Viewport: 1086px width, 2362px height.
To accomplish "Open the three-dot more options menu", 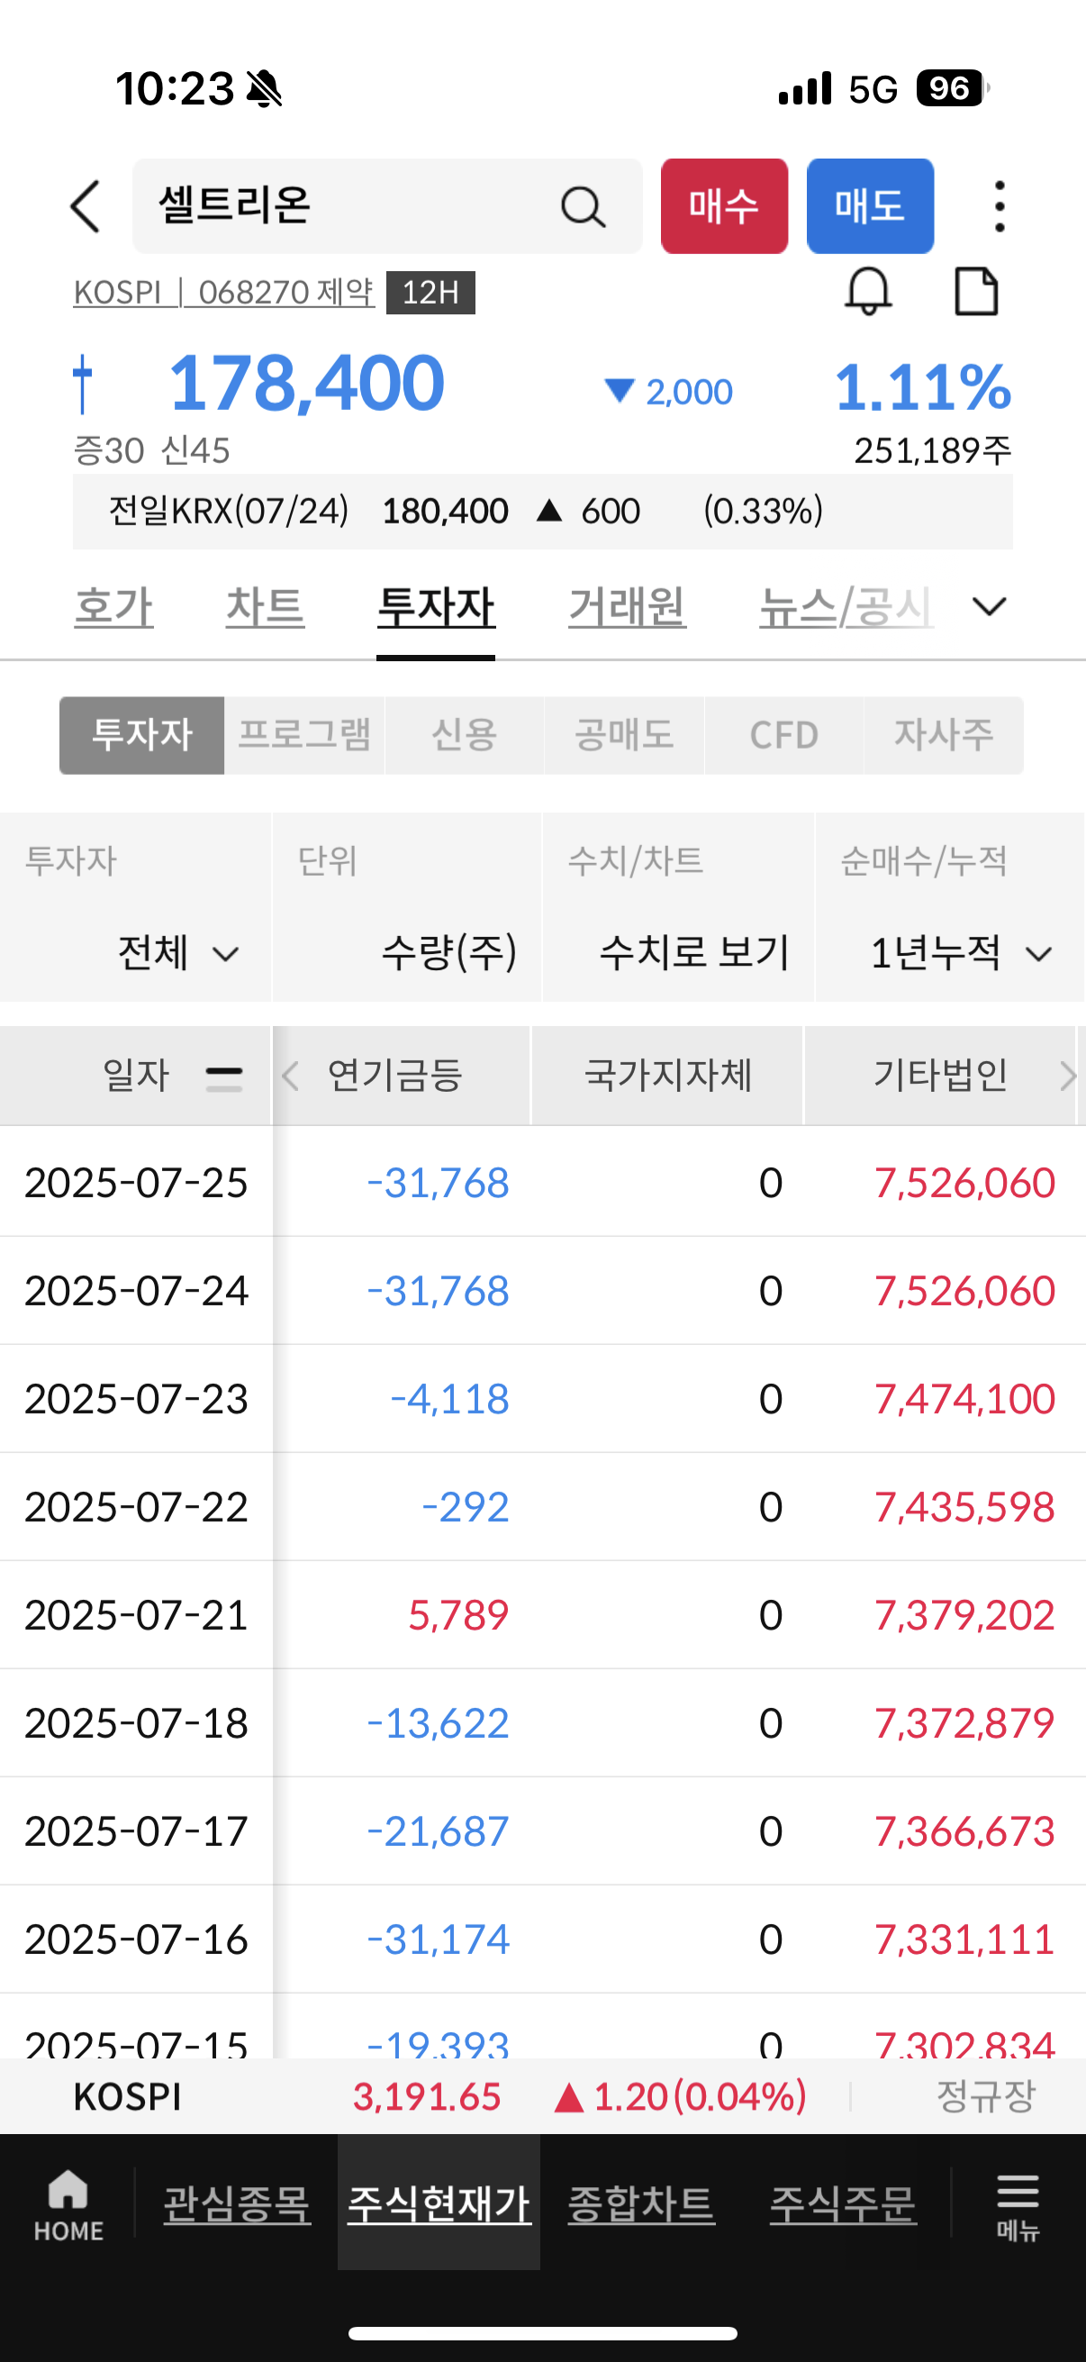I will 999,206.
